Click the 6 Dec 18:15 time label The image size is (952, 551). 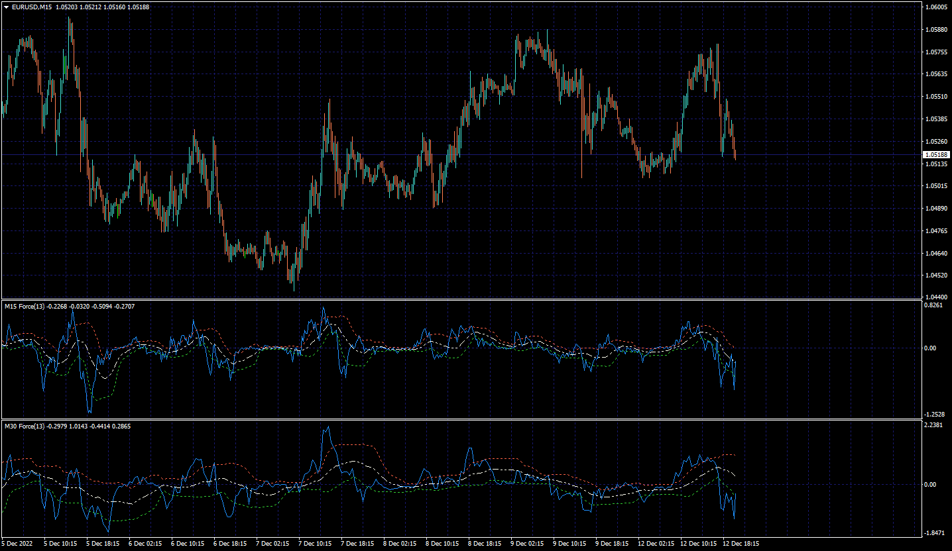click(x=231, y=544)
